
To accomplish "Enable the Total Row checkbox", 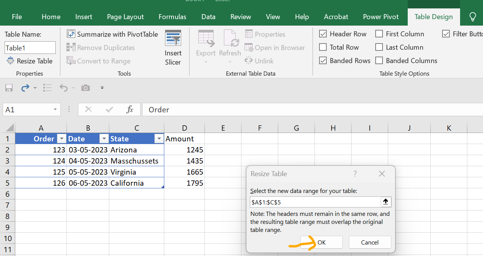I will 323,47.
